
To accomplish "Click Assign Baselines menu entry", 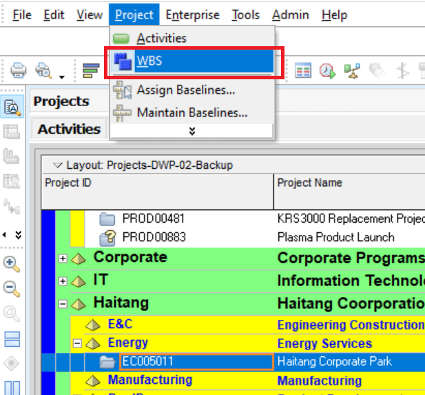I will coord(193,90).
